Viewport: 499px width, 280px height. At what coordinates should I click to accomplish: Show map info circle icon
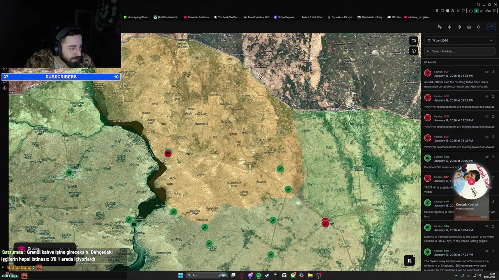tap(414, 51)
